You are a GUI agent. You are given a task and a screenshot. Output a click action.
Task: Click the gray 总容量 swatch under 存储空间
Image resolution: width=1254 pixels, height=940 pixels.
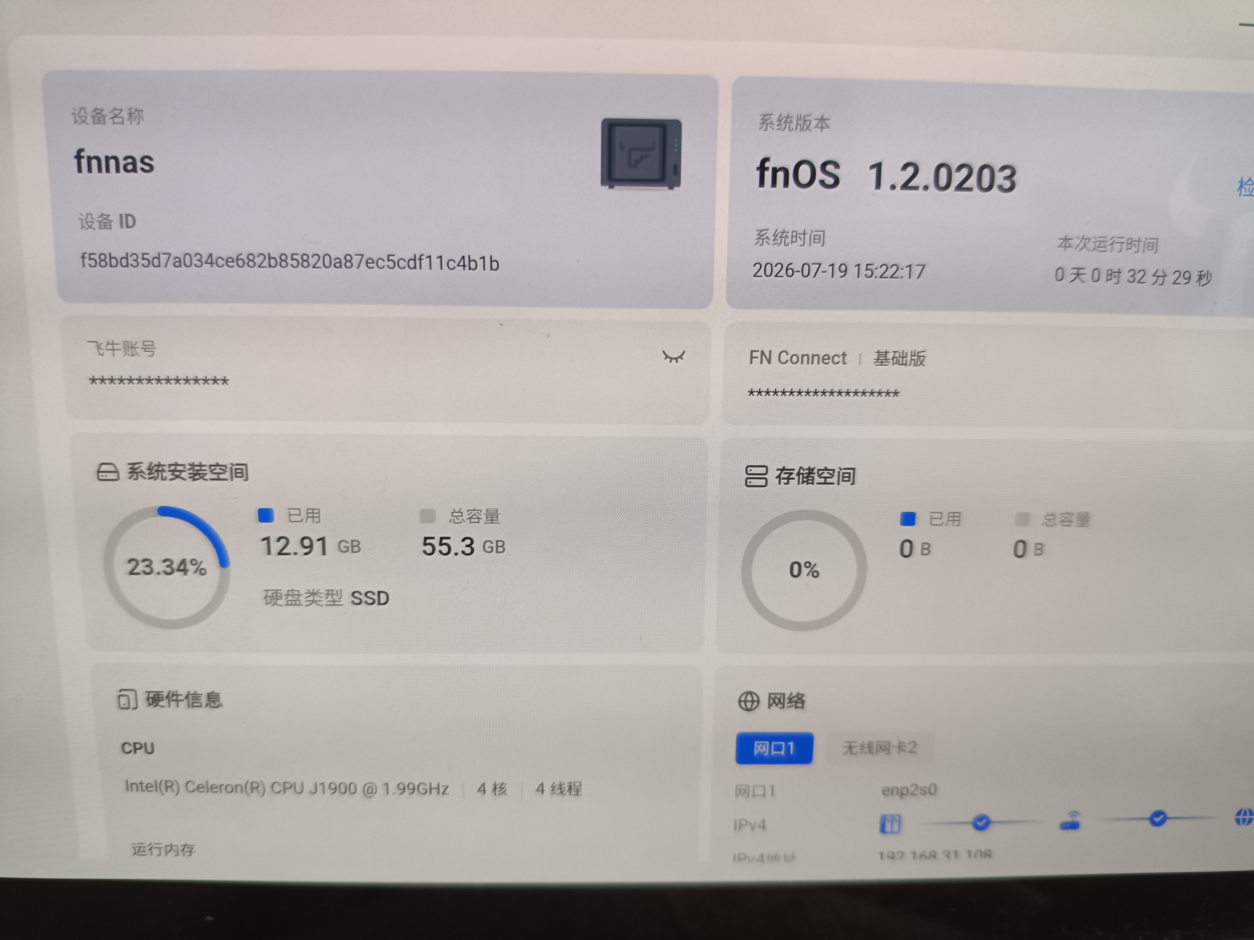[1022, 519]
